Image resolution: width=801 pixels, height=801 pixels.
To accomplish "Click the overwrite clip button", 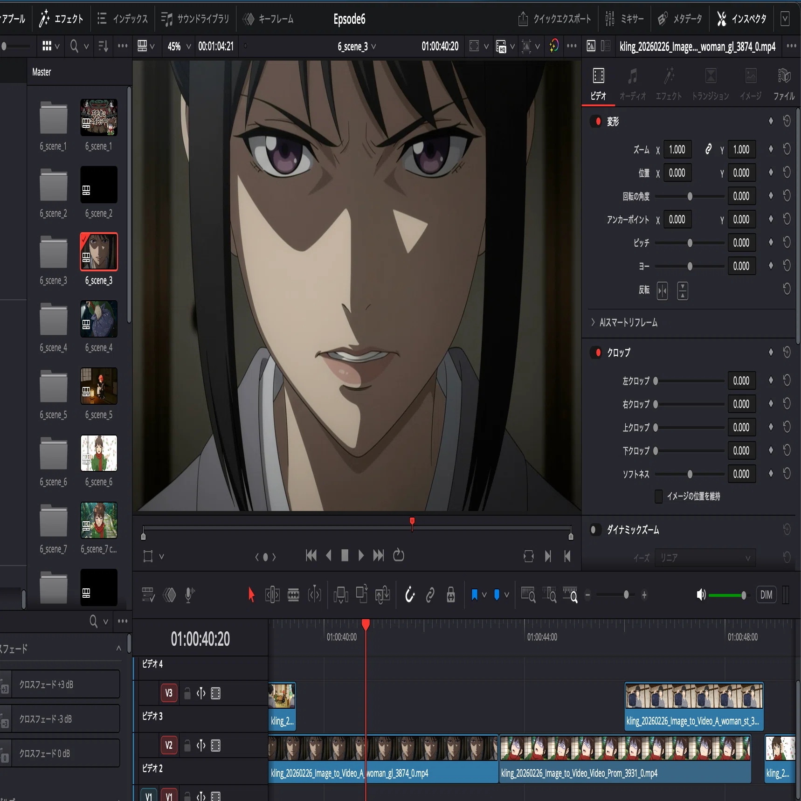I will (362, 594).
